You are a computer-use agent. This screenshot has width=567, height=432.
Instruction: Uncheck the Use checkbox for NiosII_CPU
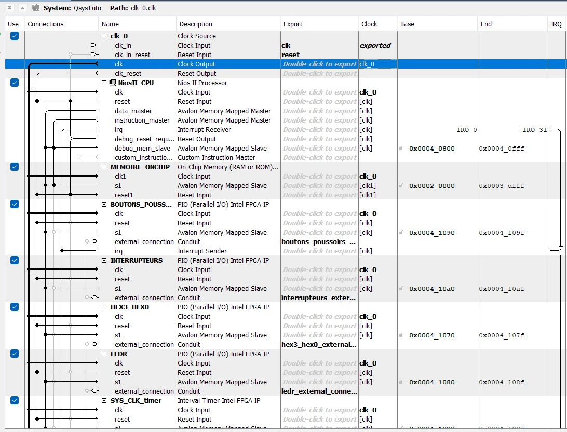(15, 83)
